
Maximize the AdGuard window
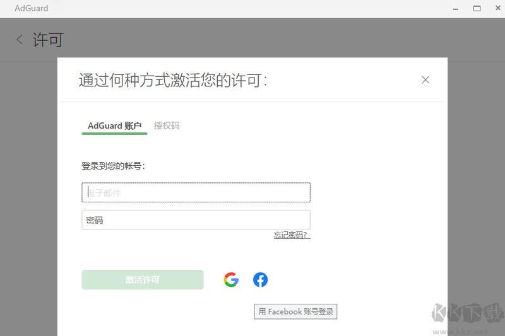[477, 8]
